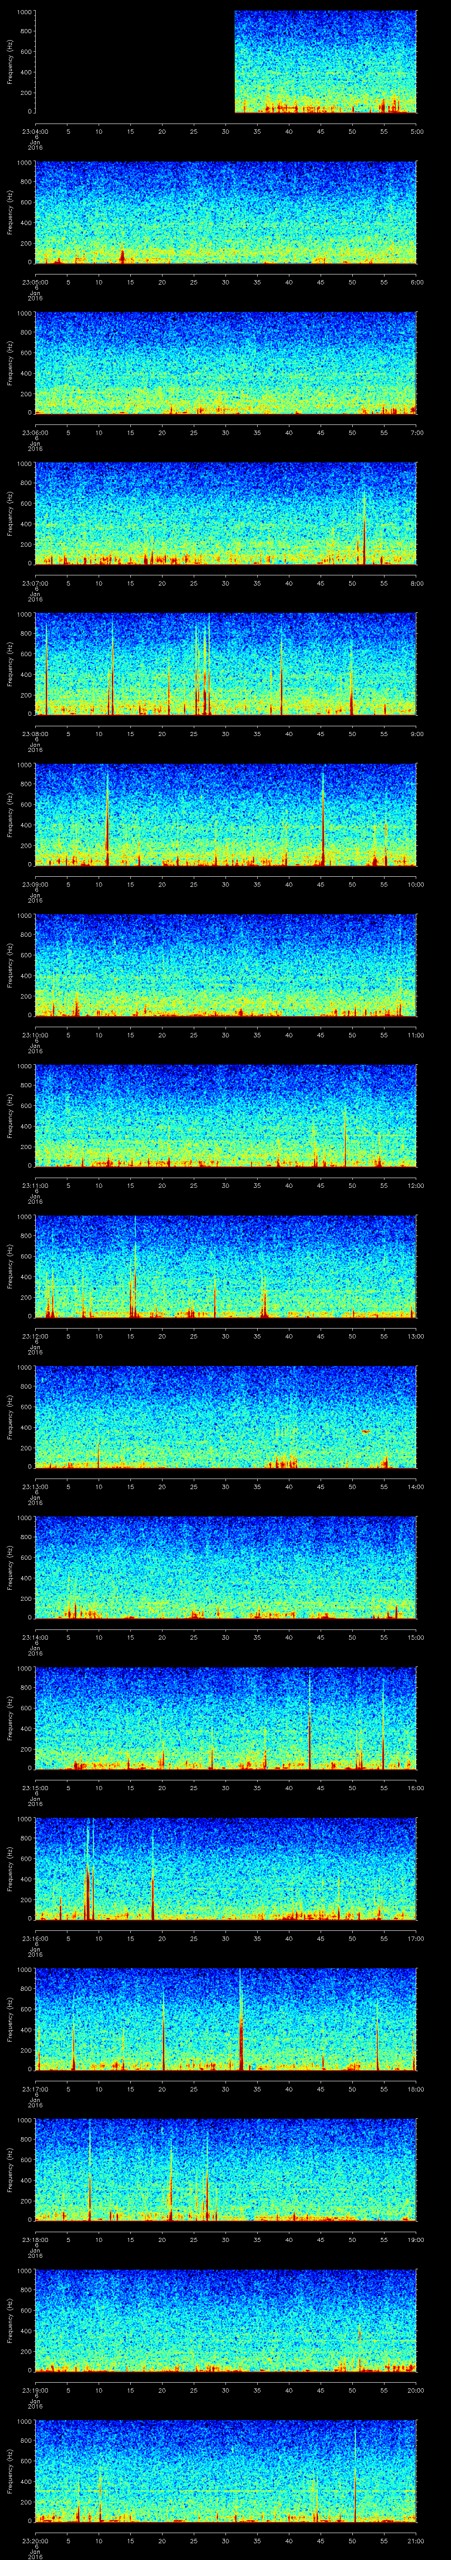Click the 23:05:00 time axis label

point(35,282)
